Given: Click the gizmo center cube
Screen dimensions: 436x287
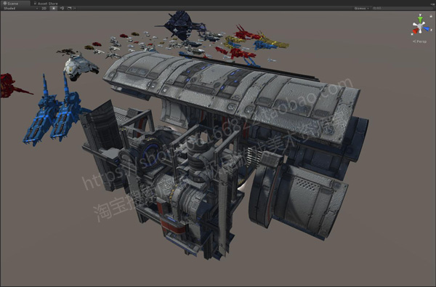Looking at the screenshot, I should click(420, 27).
